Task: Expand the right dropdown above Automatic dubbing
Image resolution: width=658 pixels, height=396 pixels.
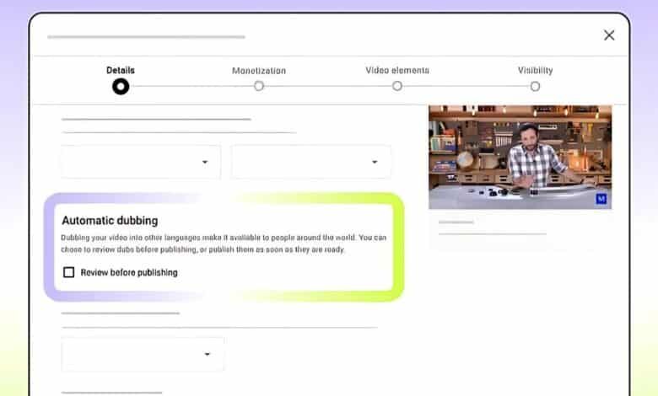Action: click(x=311, y=162)
